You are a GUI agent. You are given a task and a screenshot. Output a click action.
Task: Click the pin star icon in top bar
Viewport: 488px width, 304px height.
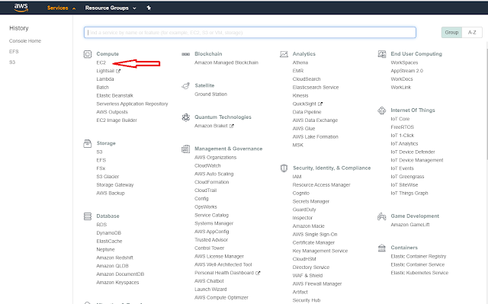149,8
